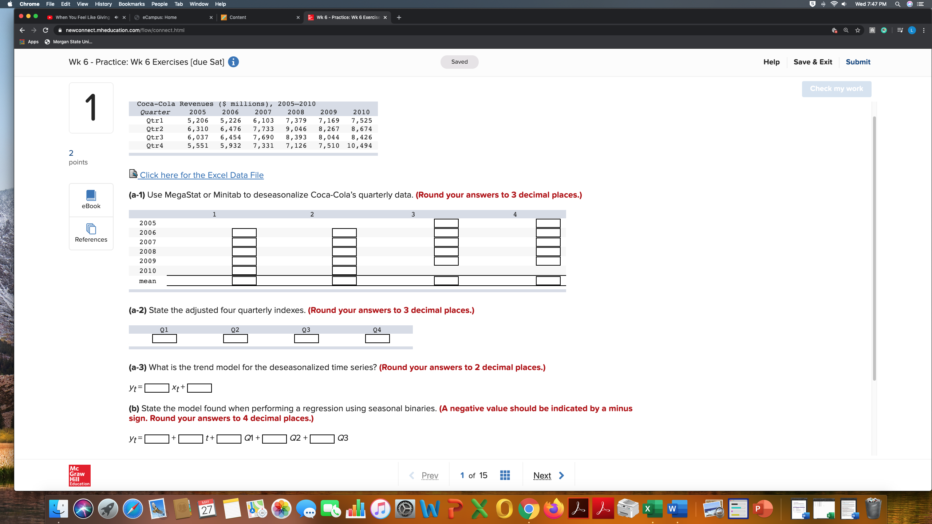The height and width of the screenshot is (524, 932).
Task: Click the eBook icon in the left sidebar
Action: pos(91,196)
